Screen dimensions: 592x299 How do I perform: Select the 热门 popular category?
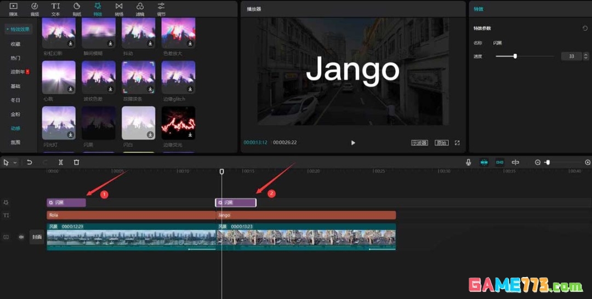click(15, 58)
